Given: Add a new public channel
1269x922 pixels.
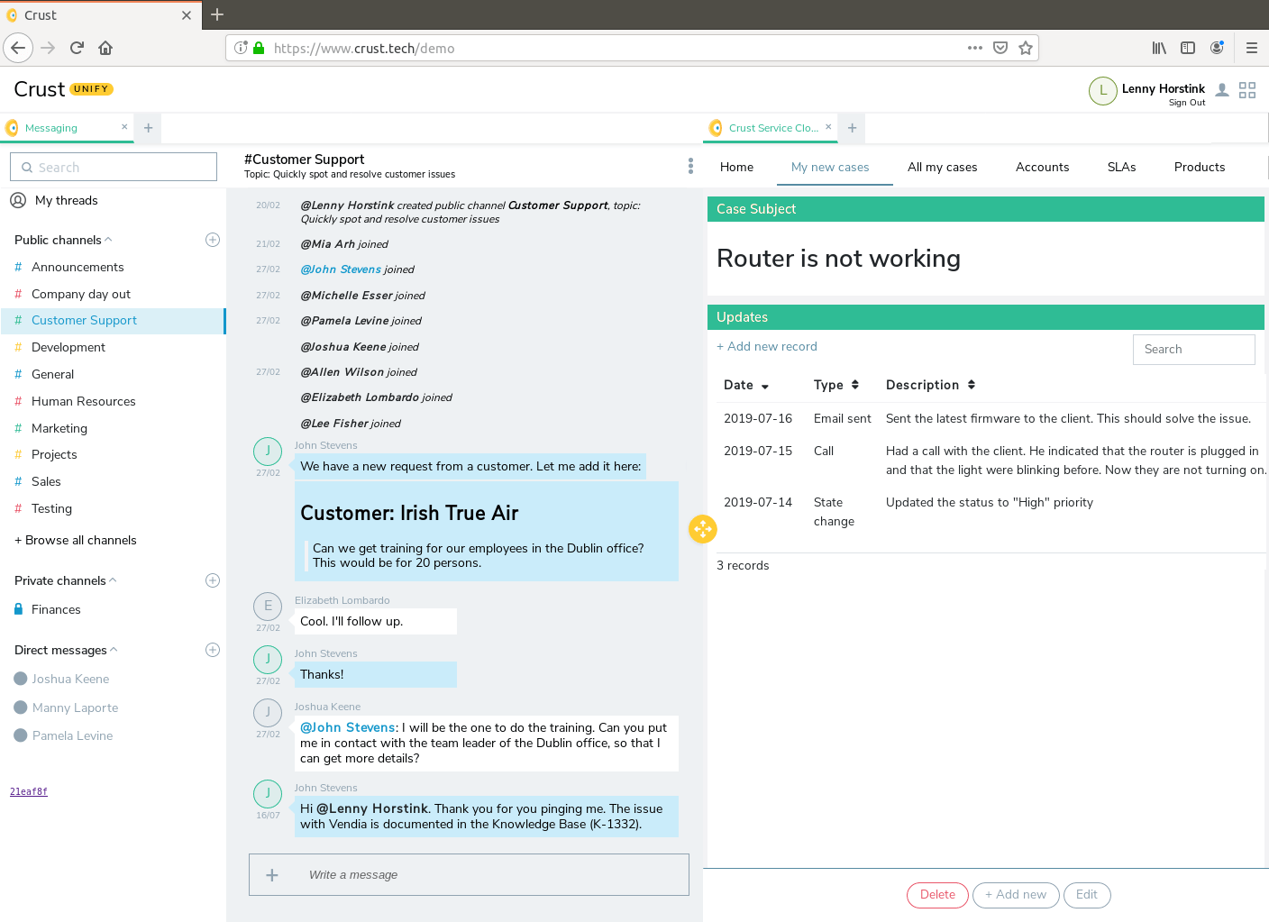Looking at the screenshot, I should click(213, 240).
